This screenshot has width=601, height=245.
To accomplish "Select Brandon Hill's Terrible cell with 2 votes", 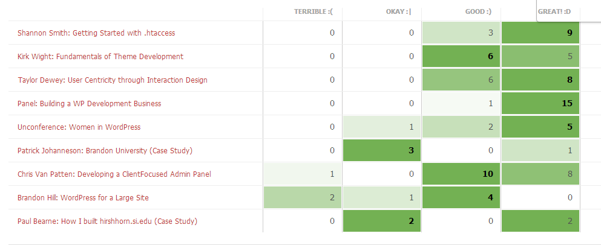I will (x=303, y=197).
